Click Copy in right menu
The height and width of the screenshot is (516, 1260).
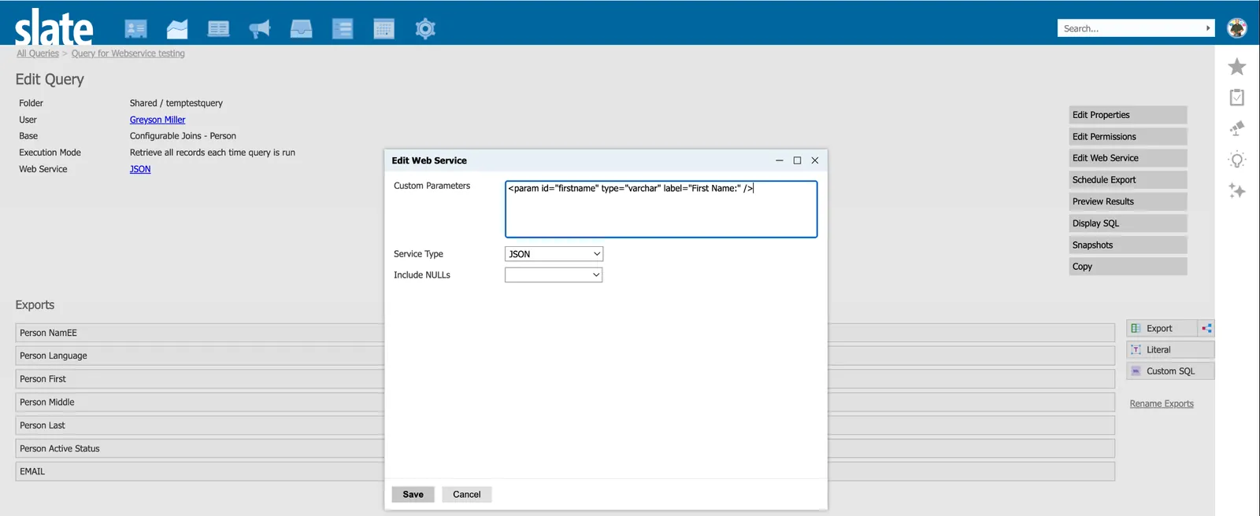click(1128, 267)
